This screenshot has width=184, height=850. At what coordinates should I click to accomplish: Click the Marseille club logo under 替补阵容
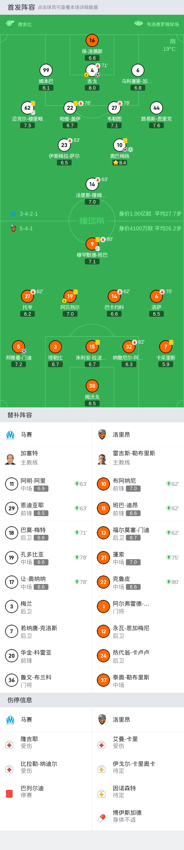[x=10, y=435]
